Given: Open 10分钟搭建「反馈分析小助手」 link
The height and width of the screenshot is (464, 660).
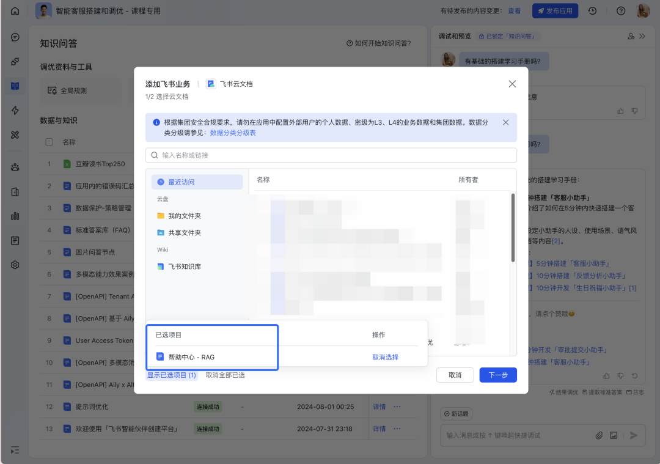Looking at the screenshot, I should point(581,276).
